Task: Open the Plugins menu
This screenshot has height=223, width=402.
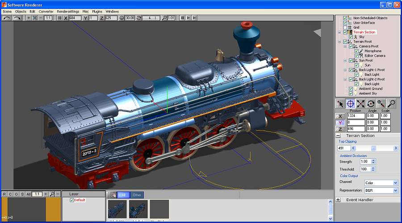Action: click(97, 12)
